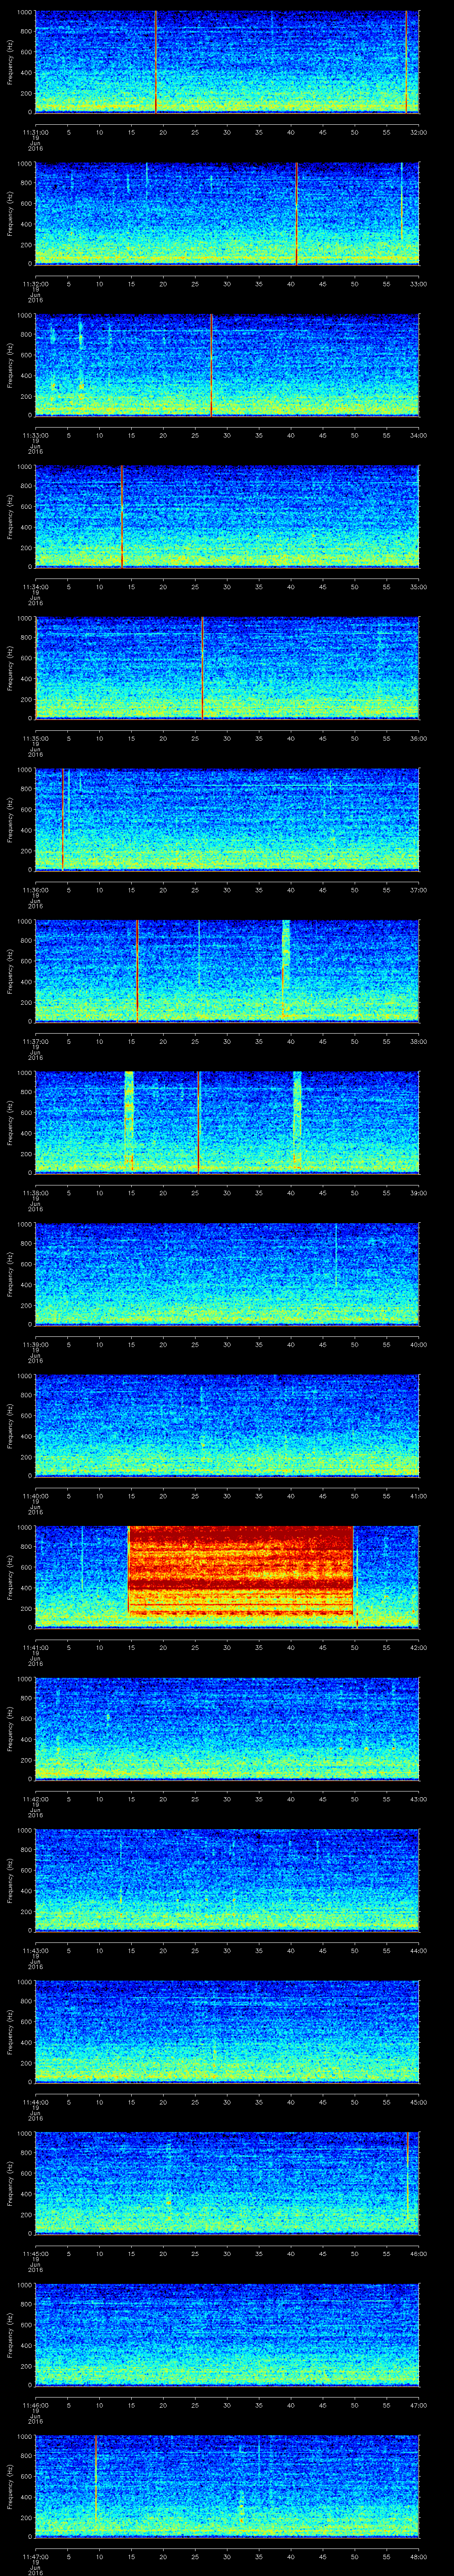
Task: Select the red spike near 25 seconds in the 11:38 spectrogram
Action: (199, 1122)
